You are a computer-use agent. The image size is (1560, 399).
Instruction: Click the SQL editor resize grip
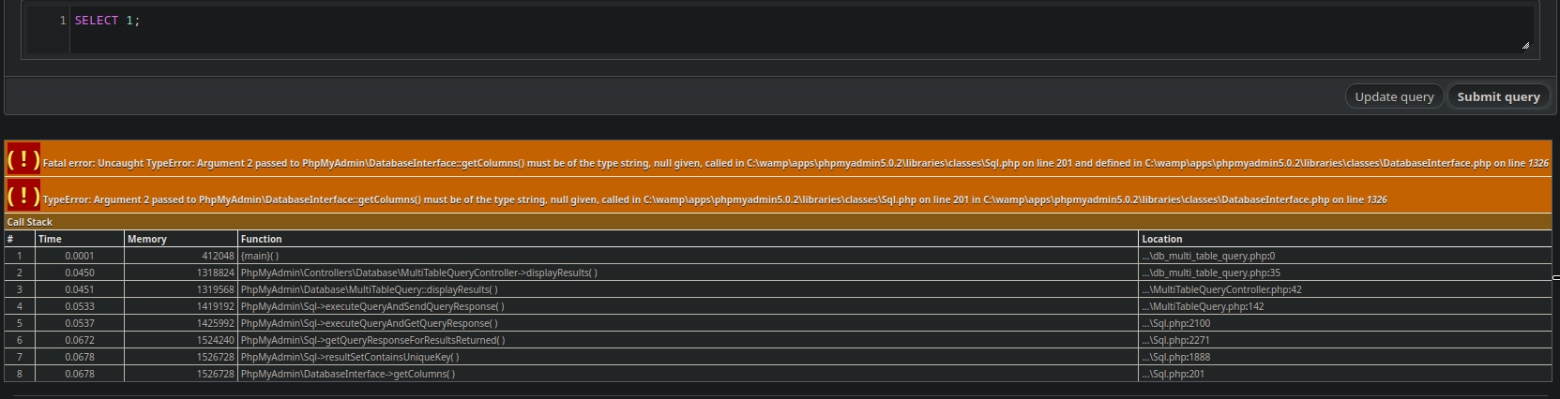point(1524,45)
